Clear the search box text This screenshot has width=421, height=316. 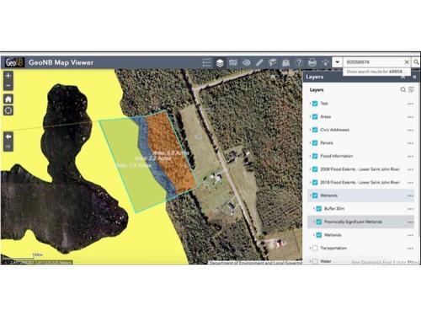click(x=407, y=62)
